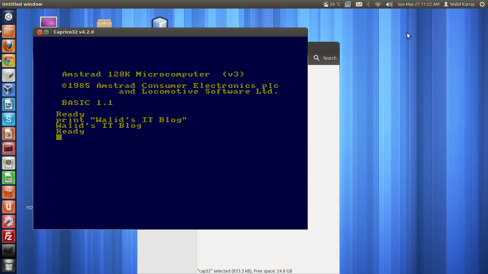Open the session power gear menu
Image resolution: width=488 pixels, height=274 pixels.
click(482, 4)
